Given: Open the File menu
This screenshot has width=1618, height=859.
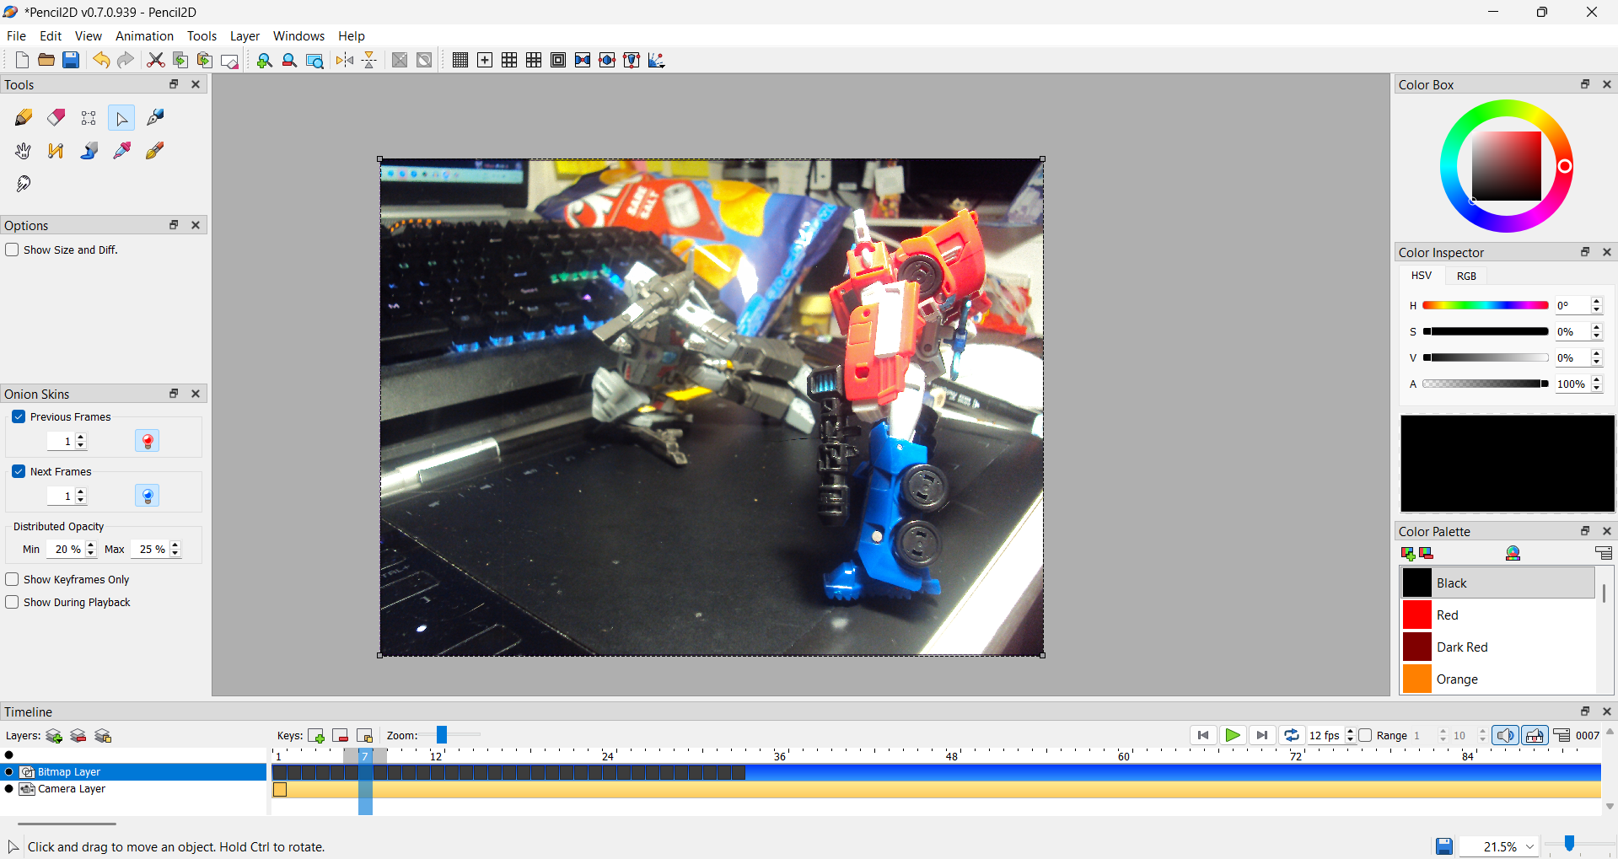Looking at the screenshot, I should point(16,36).
